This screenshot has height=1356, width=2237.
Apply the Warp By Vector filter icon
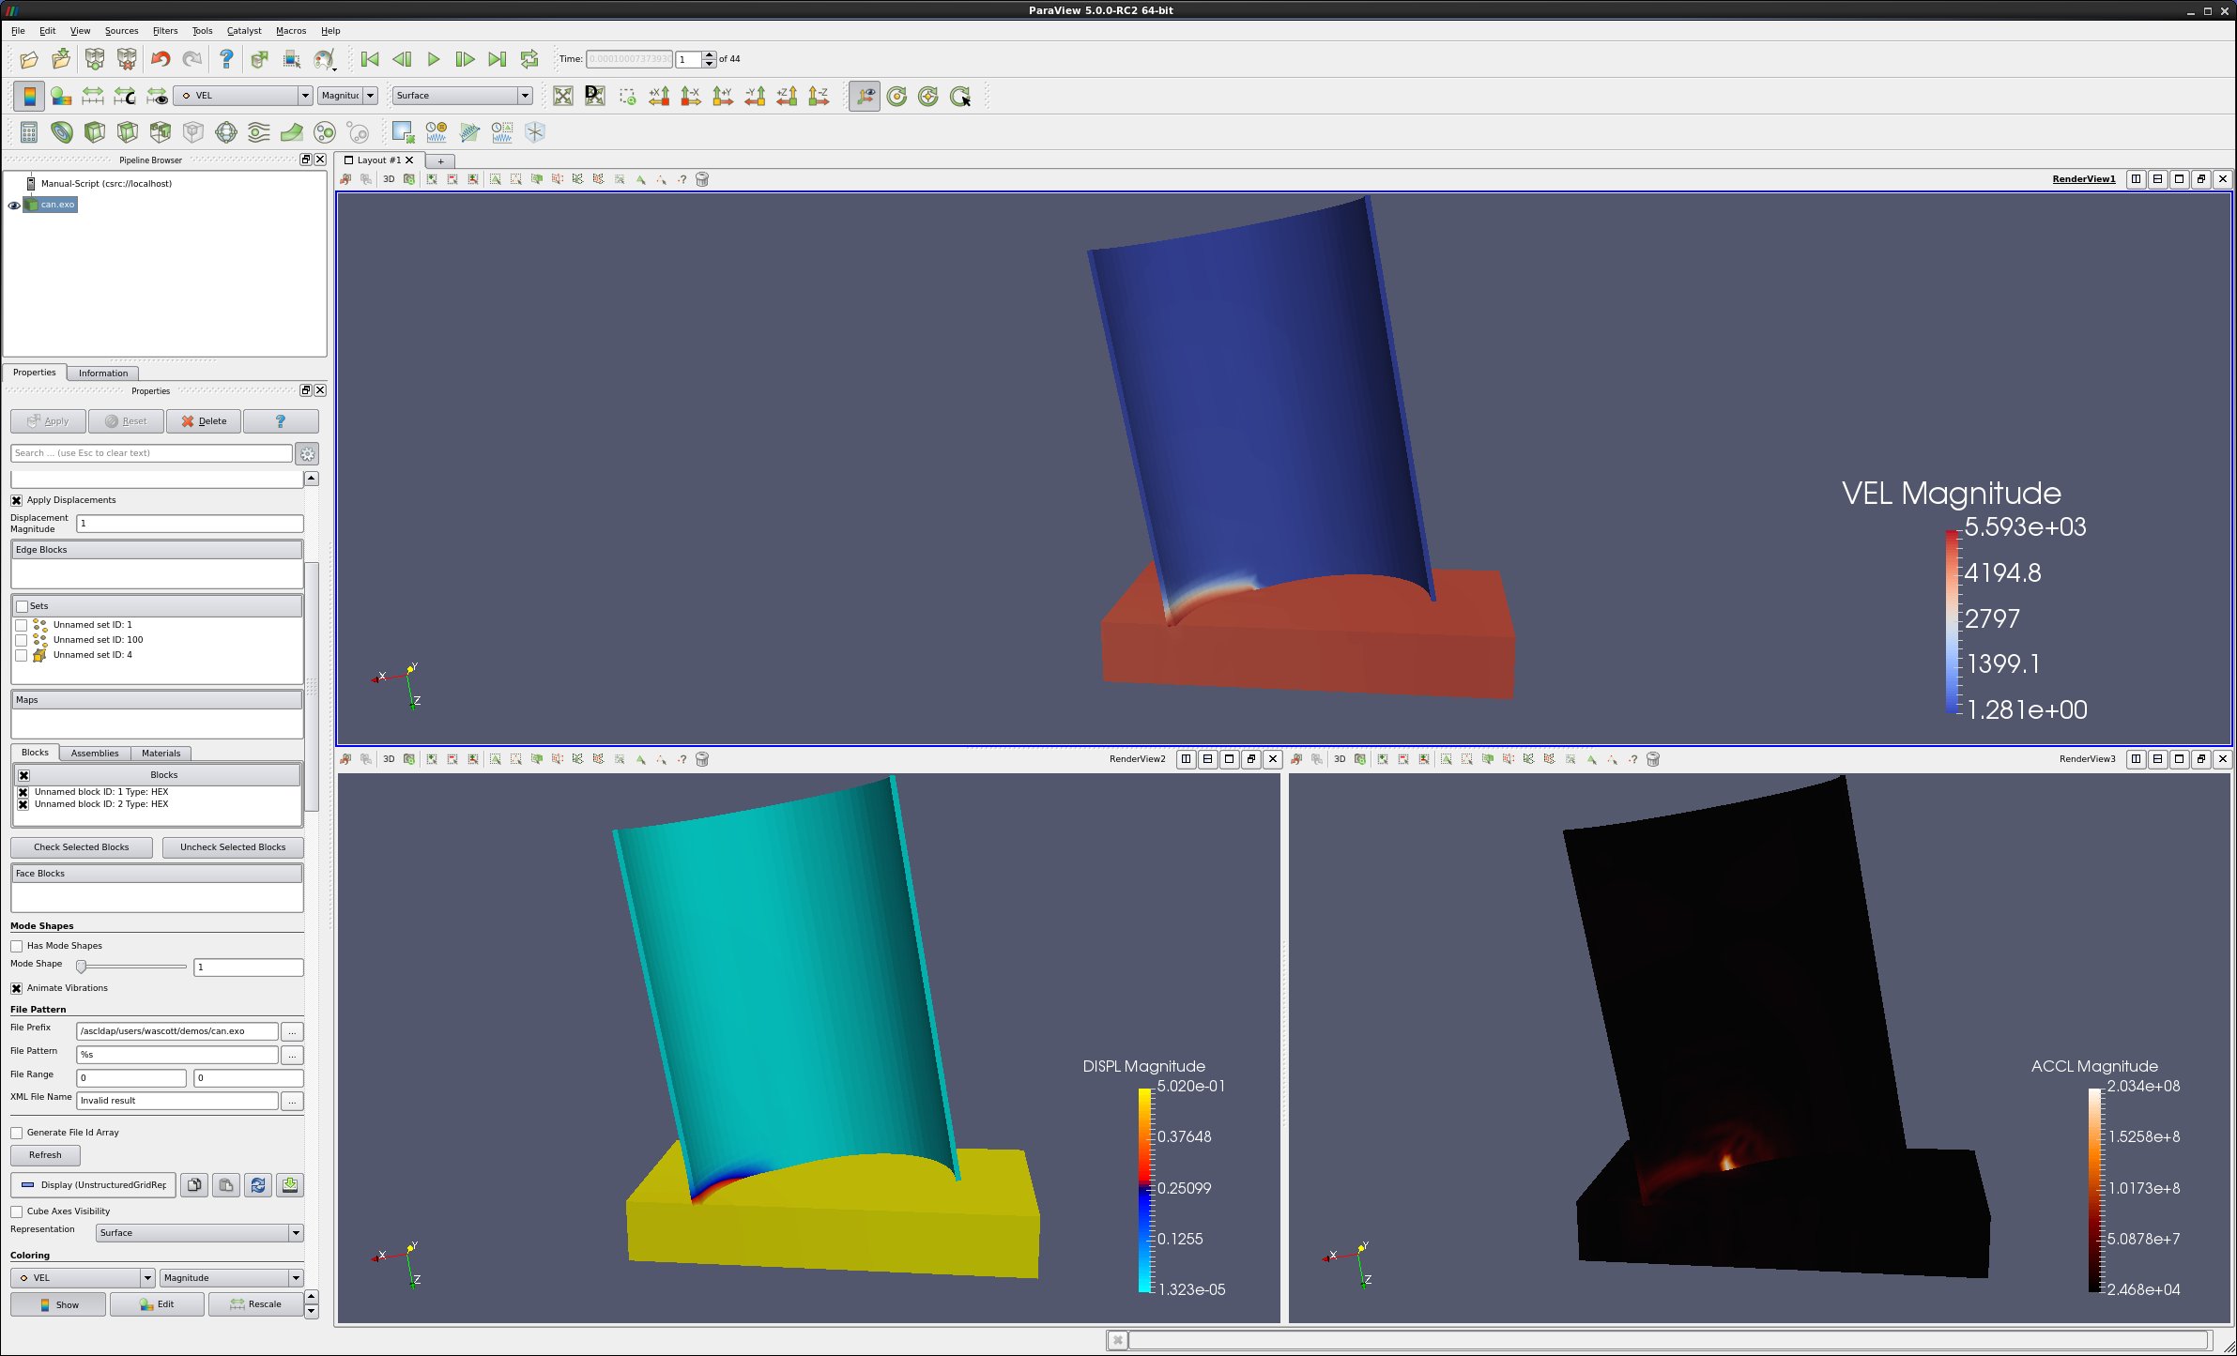(x=292, y=132)
